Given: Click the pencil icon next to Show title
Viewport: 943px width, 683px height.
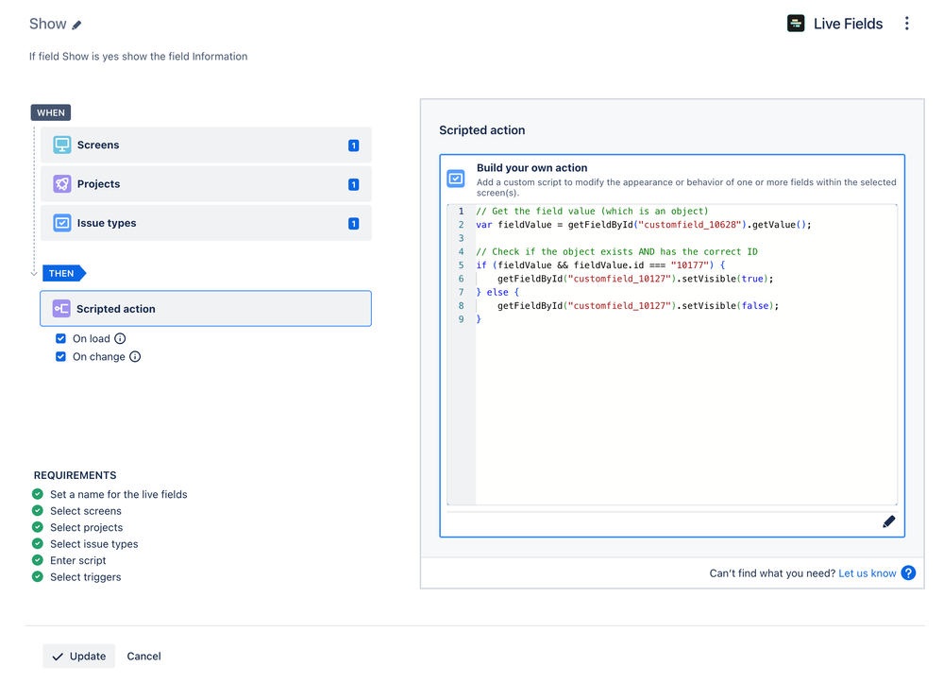Looking at the screenshot, I should click(x=77, y=25).
